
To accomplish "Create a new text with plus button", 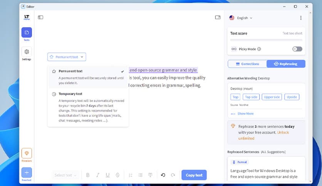I will [27, 174].
